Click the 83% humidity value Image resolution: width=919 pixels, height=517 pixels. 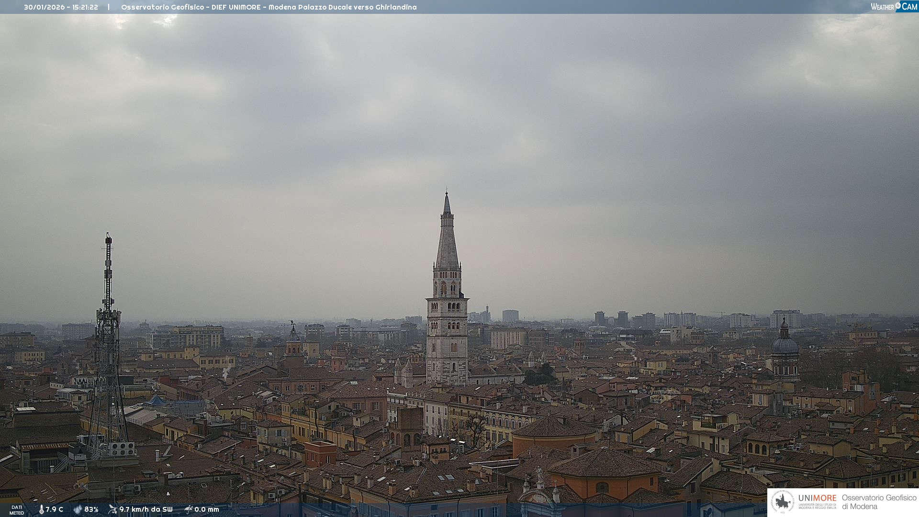pos(91,510)
